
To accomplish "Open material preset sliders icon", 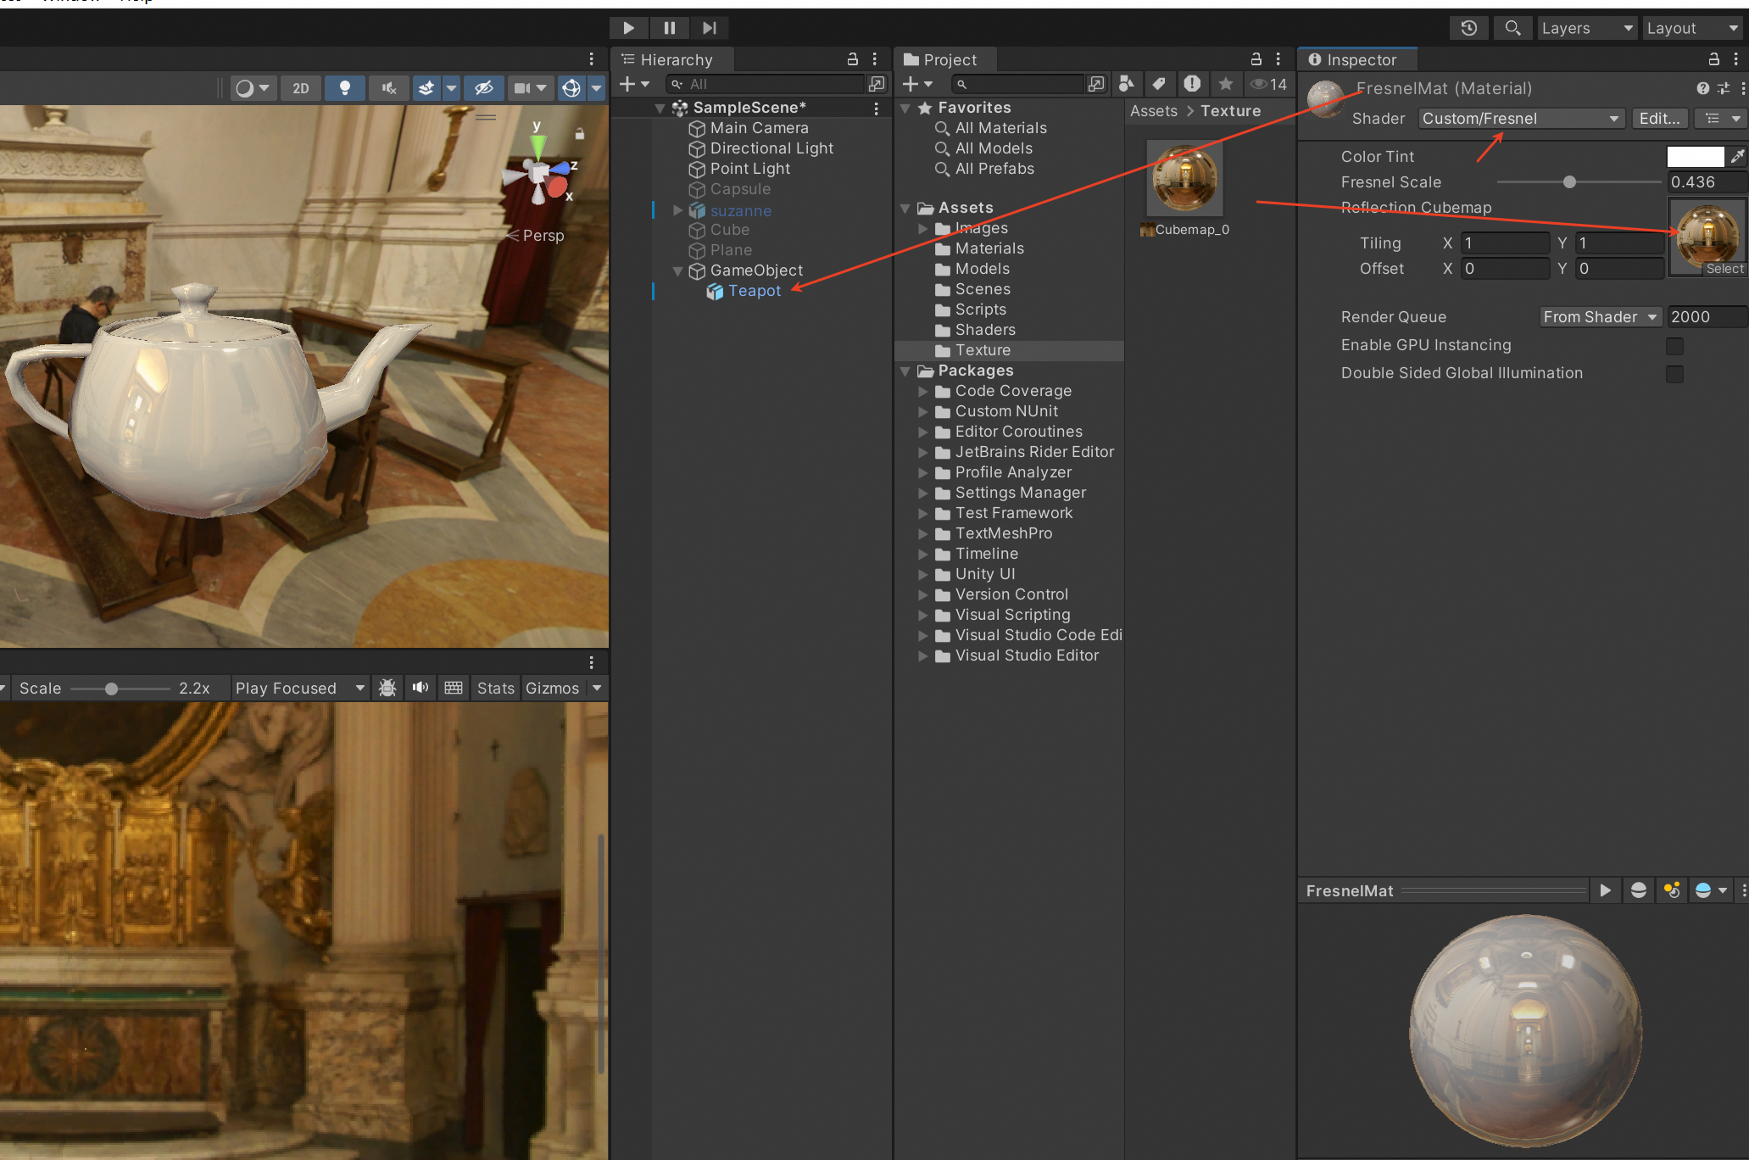I will click(1724, 88).
